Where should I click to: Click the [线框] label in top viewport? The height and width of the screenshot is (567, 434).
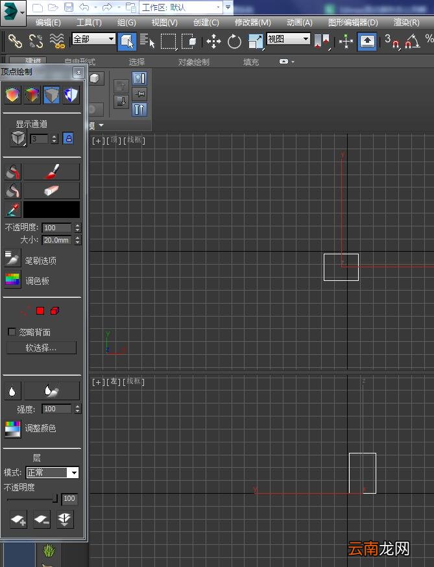click(134, 140)
